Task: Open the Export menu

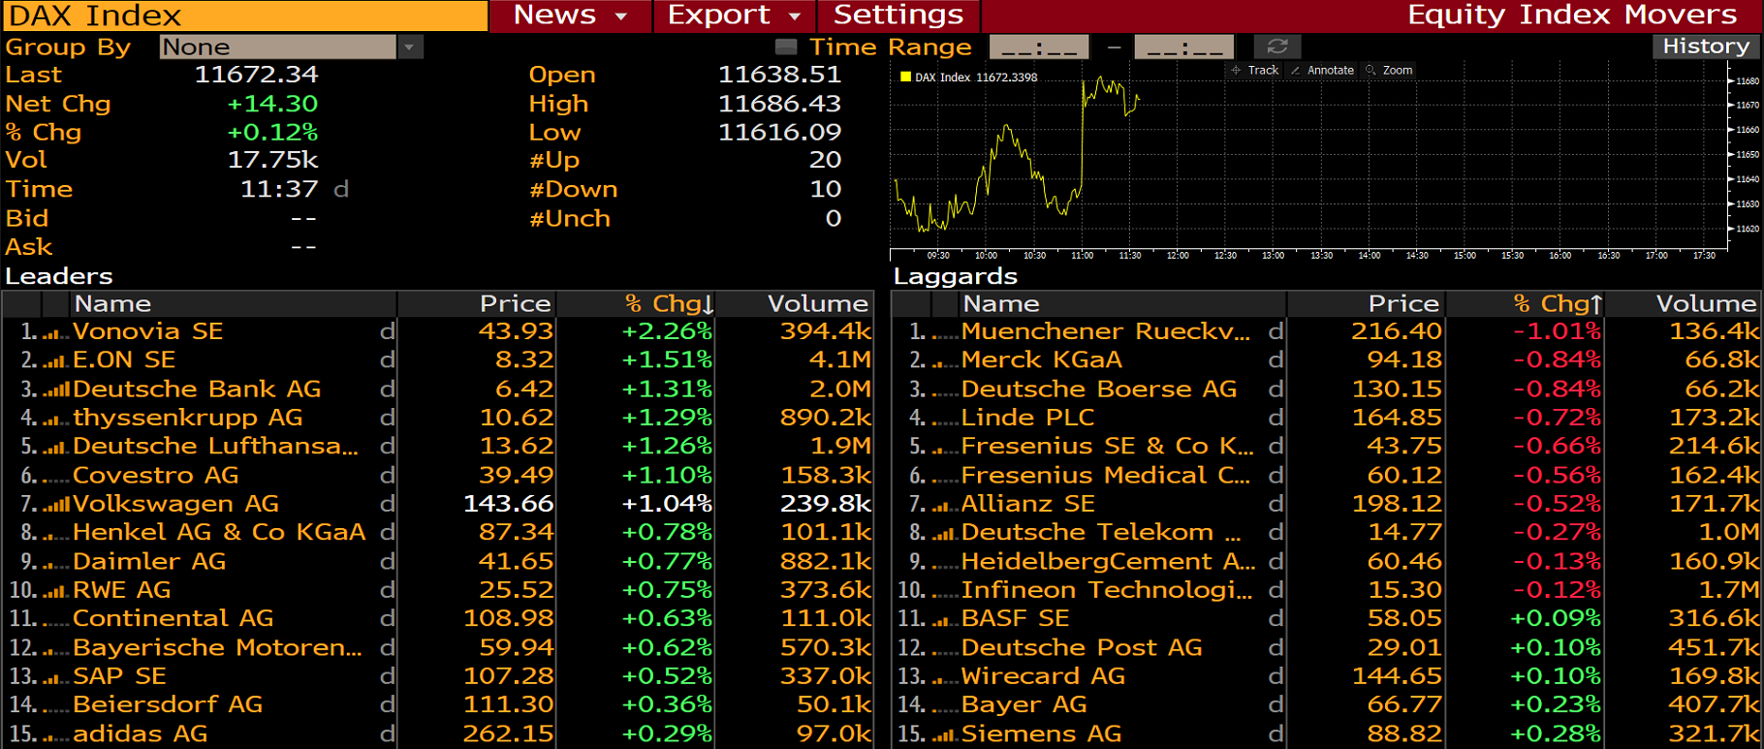Action: click(x=734, y=16)
